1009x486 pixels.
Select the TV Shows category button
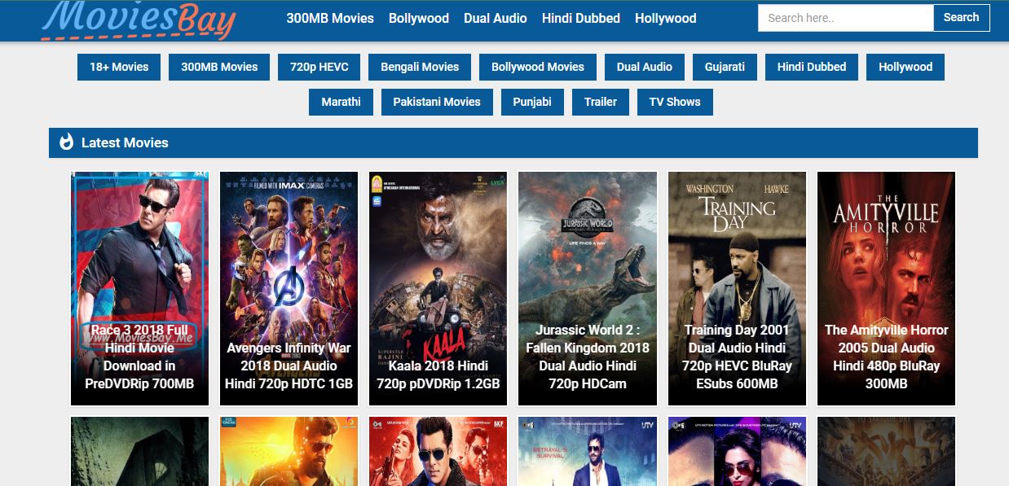click(x=675, y=102)
